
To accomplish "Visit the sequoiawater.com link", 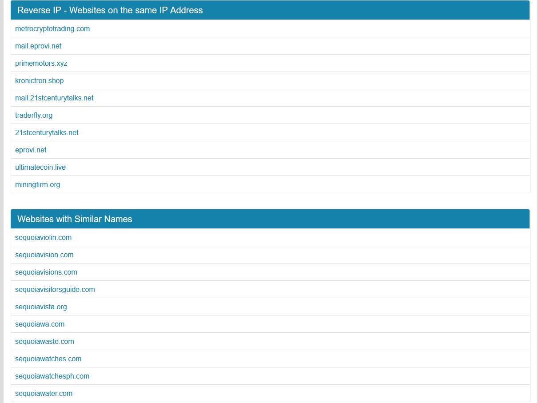I will coord(44,393).
